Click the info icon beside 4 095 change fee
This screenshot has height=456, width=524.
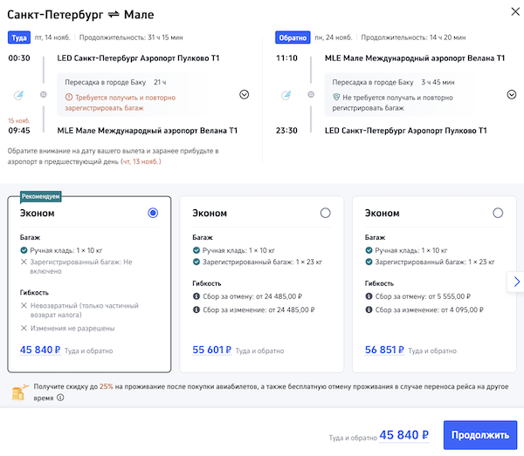point(369,309)
